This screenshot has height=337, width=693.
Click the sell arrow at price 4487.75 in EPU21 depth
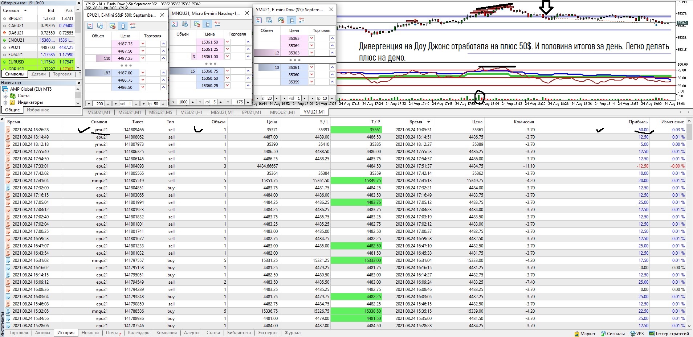(143, 44)
